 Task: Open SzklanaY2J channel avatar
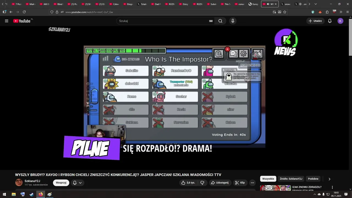coord(19,183)
